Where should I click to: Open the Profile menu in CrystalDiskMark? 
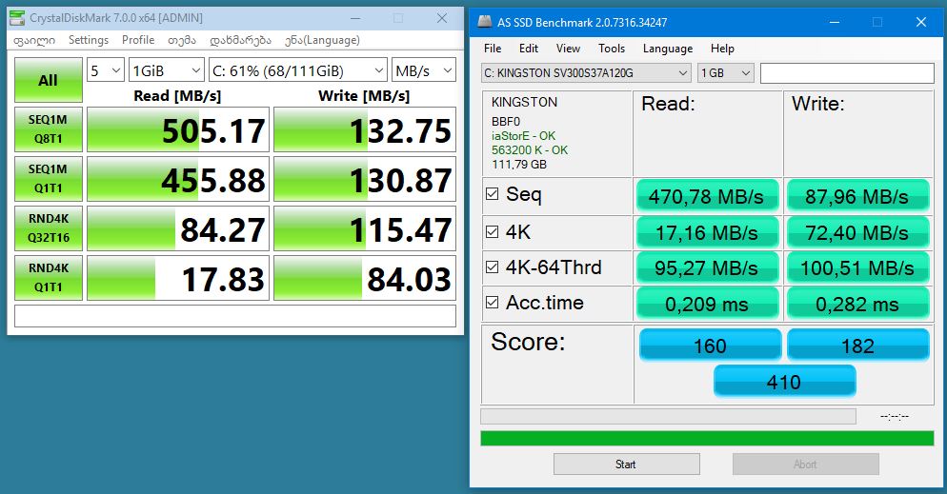[x=138, y=40]
